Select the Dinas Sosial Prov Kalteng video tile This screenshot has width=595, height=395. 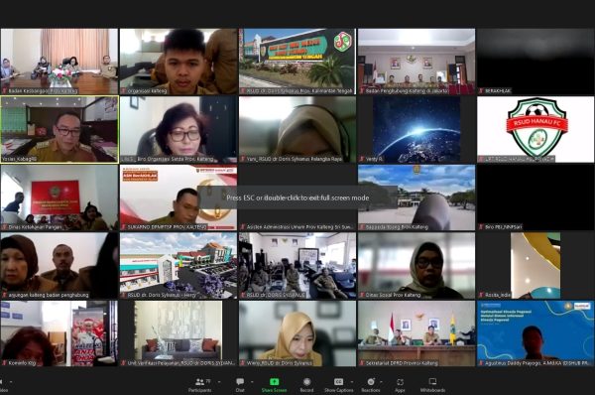(x=416, y=266)
